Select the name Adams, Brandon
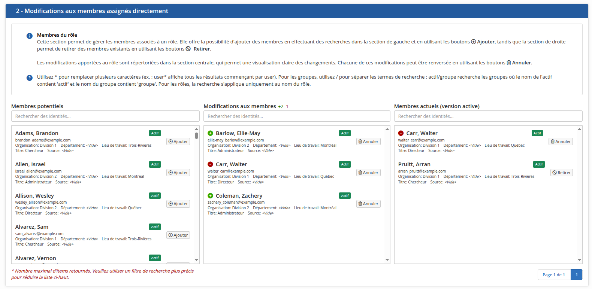 coord(37,133)
